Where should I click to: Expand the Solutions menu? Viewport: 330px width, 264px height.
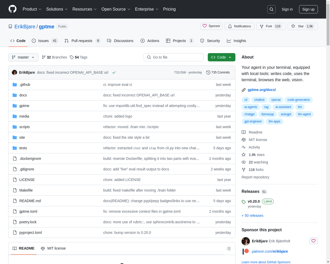(57, 9)
